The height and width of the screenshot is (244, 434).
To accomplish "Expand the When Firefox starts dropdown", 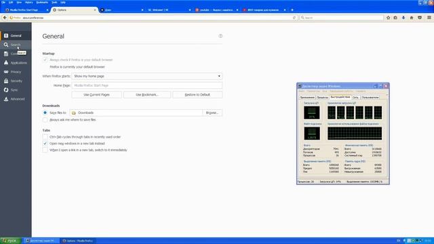I will [147, 76].
